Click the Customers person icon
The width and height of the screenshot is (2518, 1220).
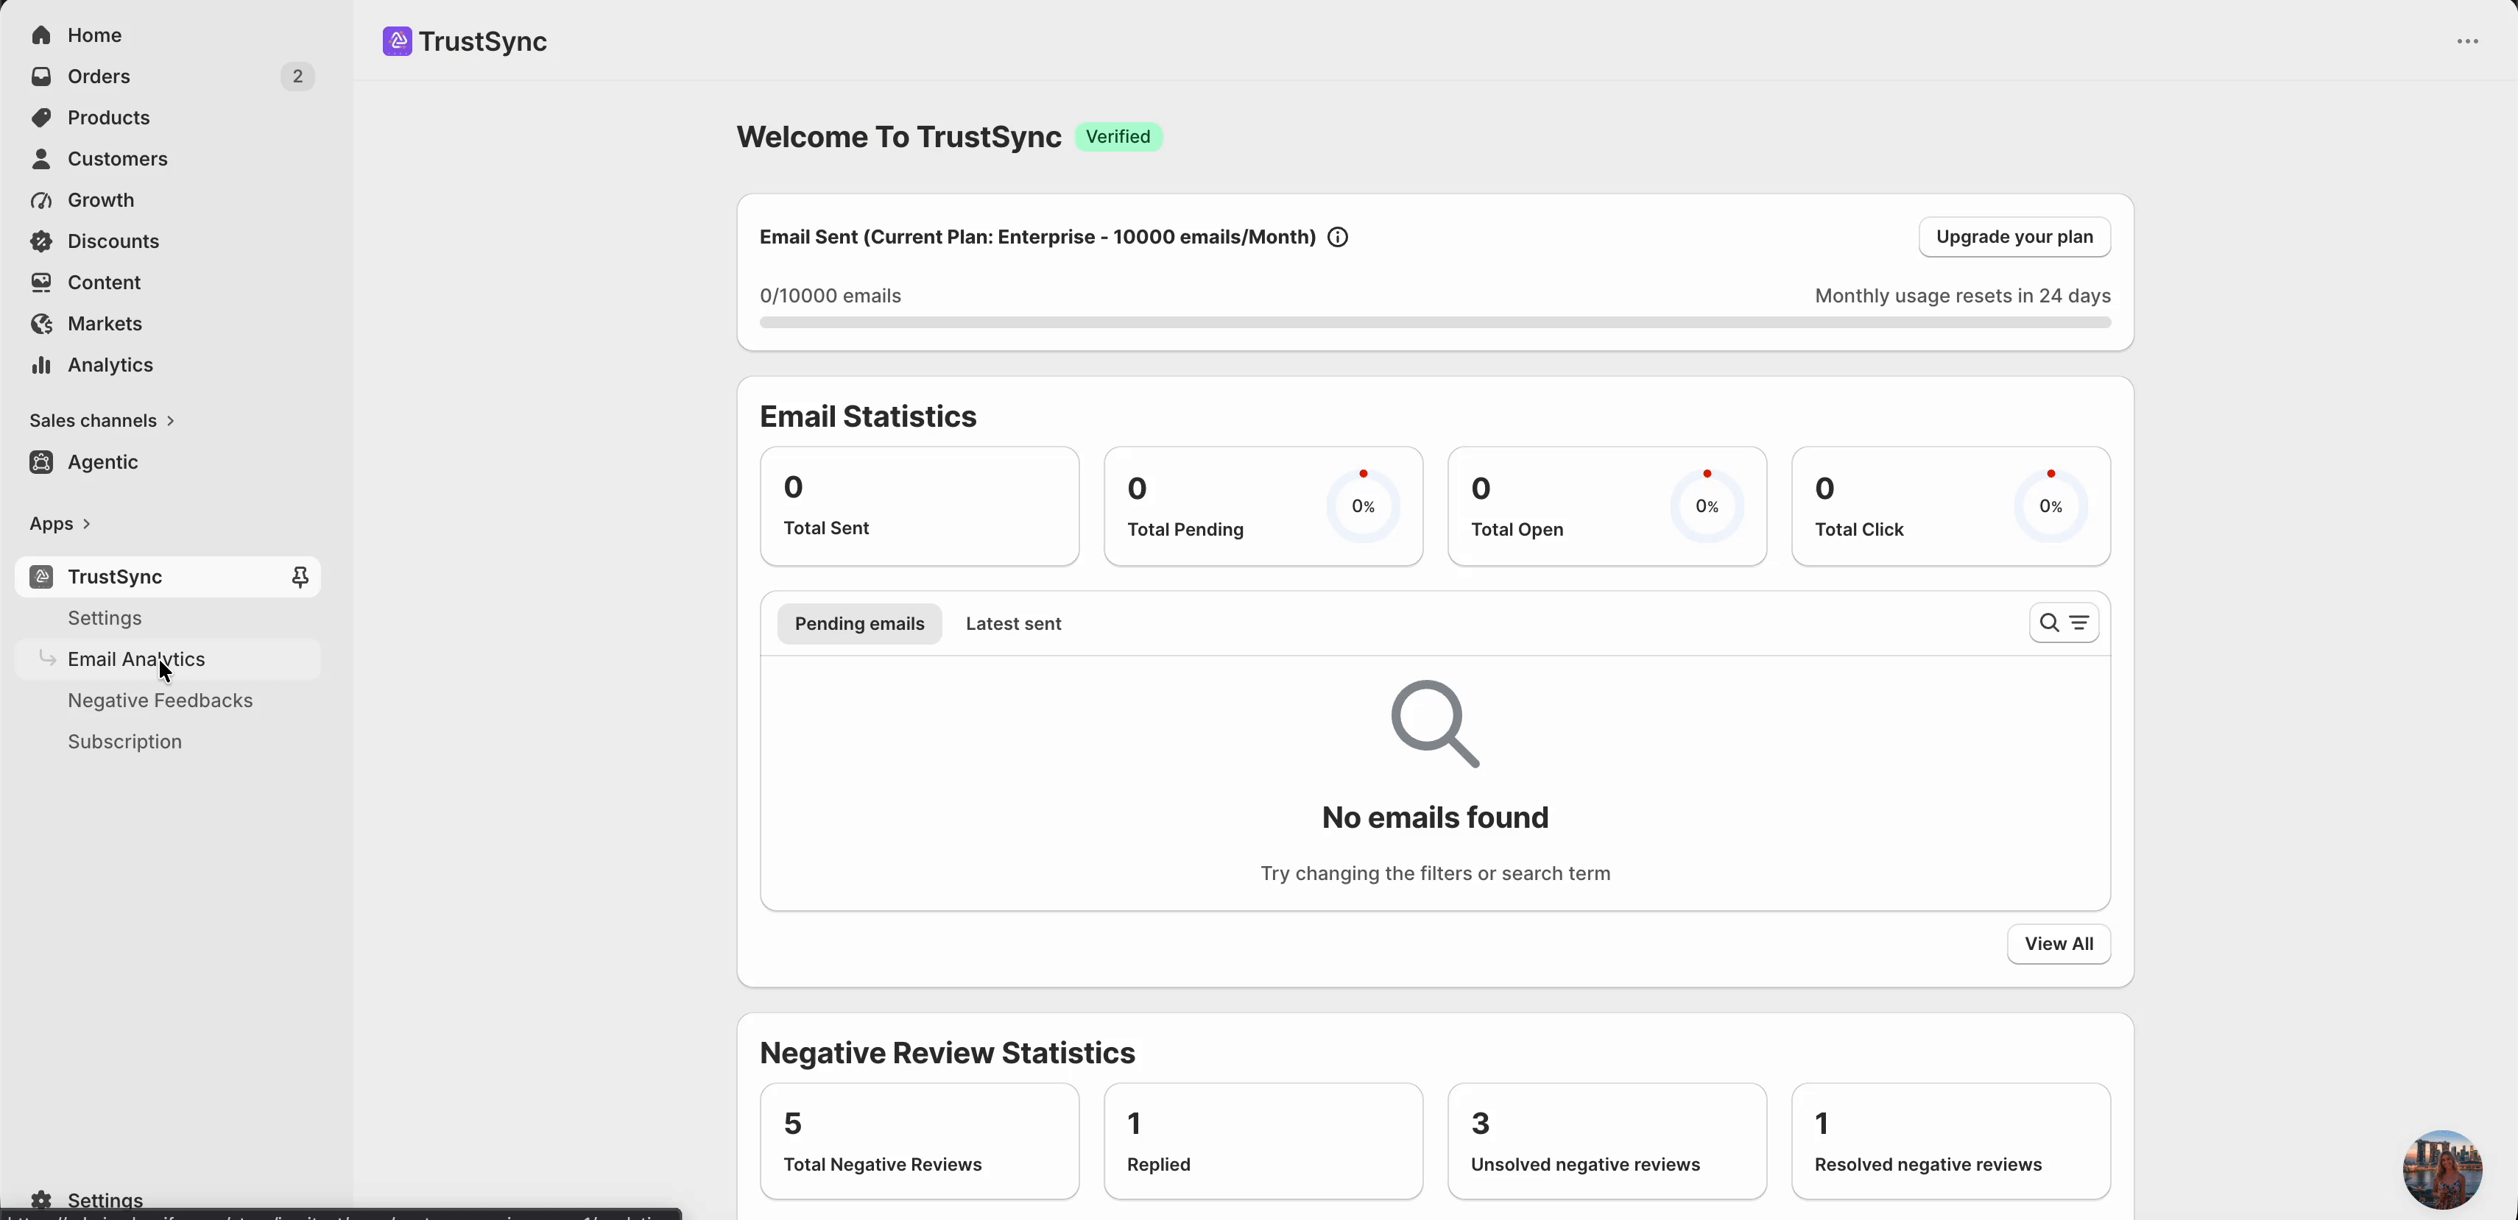point(41,158)
